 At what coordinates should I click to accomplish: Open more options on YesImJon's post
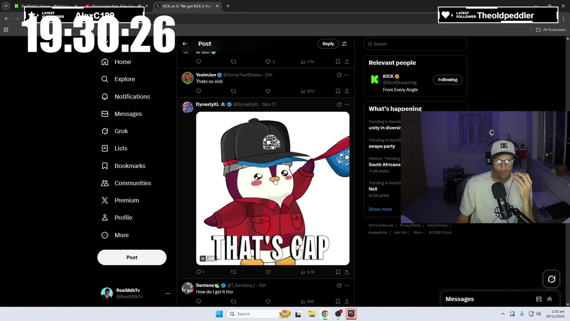[347, 75]
